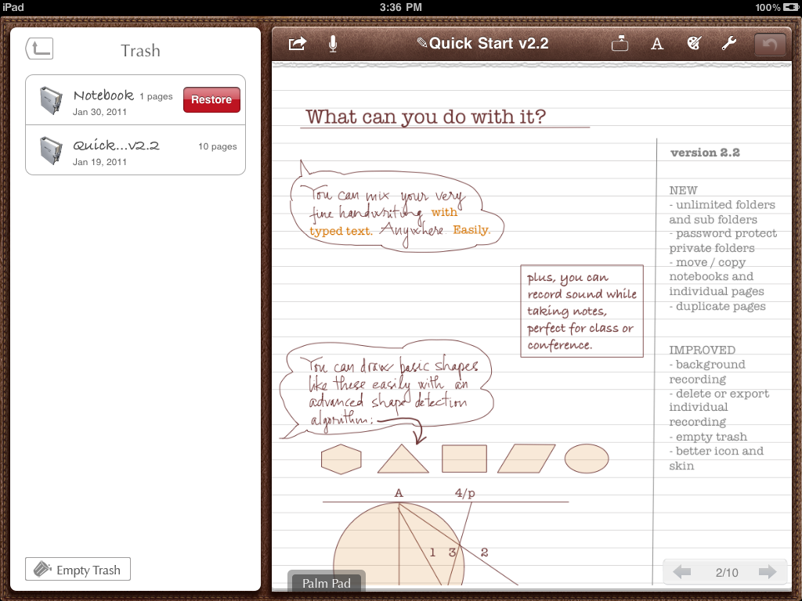Tap the 'typed text.' orange words
802x601 pixels.
tap(341, 231)
